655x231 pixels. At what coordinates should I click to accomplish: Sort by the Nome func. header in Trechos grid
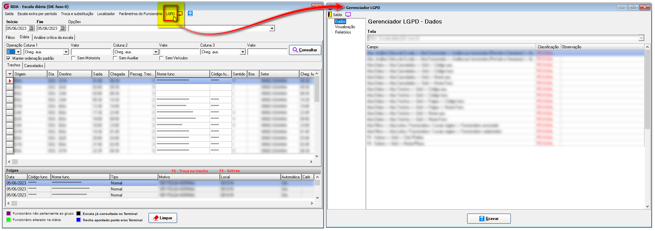point(183,74)
